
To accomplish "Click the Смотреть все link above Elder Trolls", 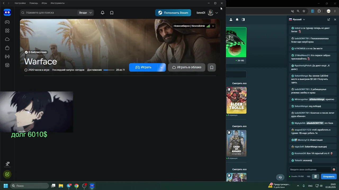I will pyautogui.click(x=239, y=83).
